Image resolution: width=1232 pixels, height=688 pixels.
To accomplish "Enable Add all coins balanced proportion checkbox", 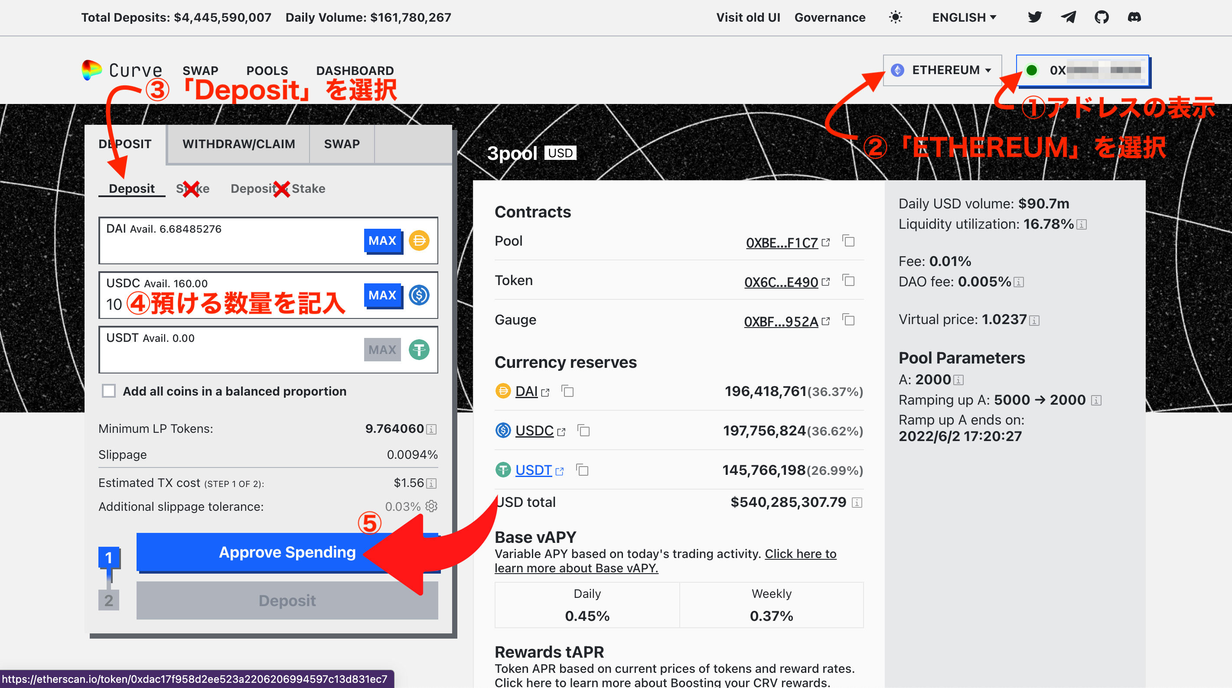I will point(111,391).
